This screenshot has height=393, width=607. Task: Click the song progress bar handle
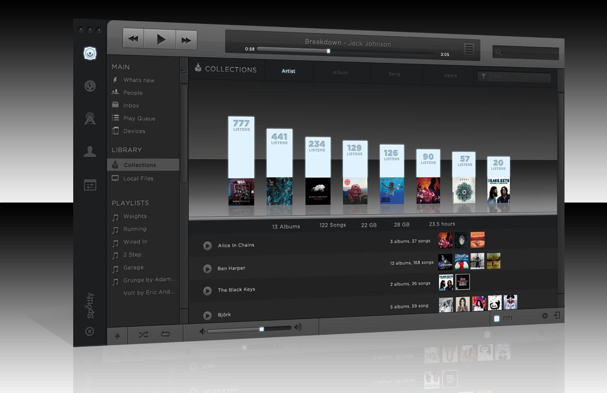[x=328, y=51]
